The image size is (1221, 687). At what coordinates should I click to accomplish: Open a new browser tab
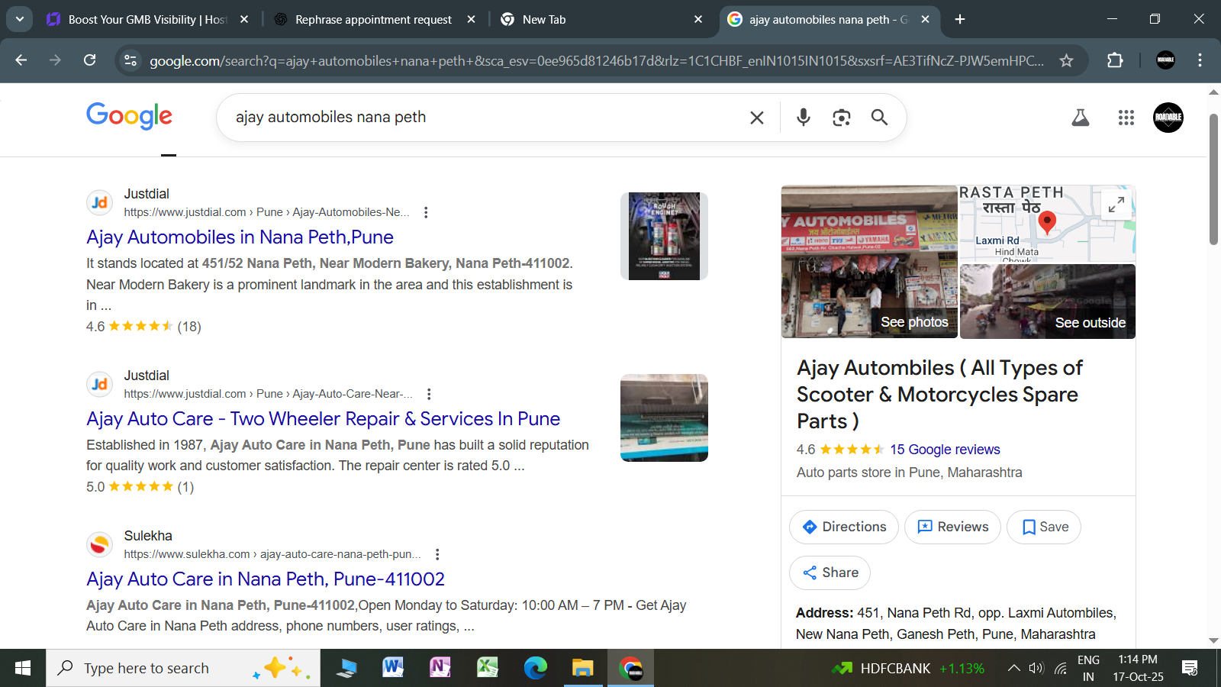(x=960, y=19)
